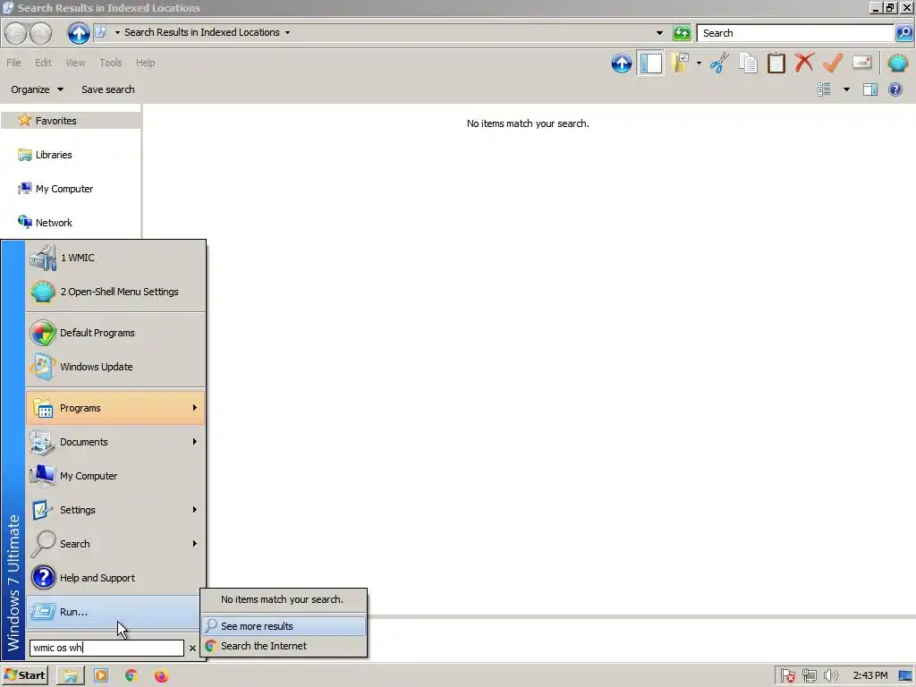Click the Up one level toolbar icon

622,64
